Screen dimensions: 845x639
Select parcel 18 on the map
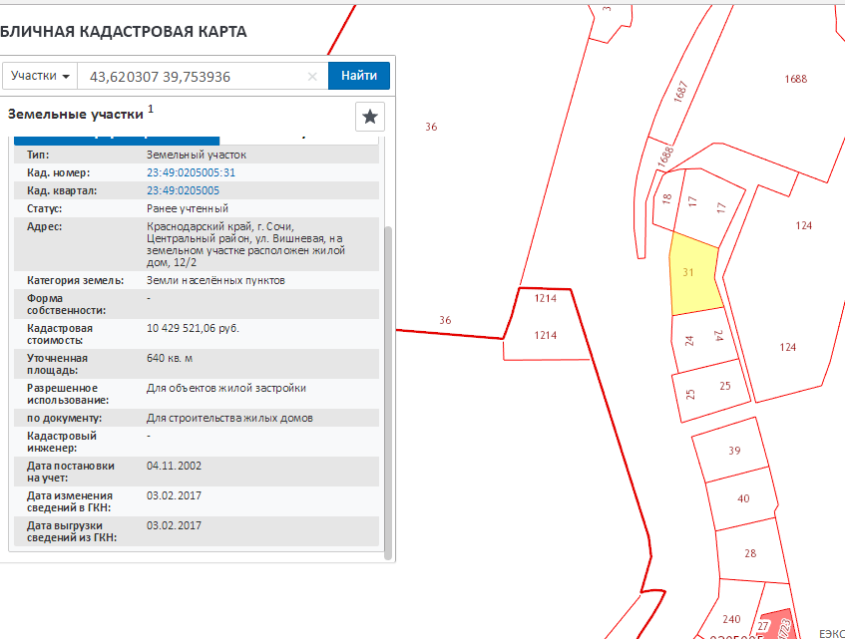(665, 199)
